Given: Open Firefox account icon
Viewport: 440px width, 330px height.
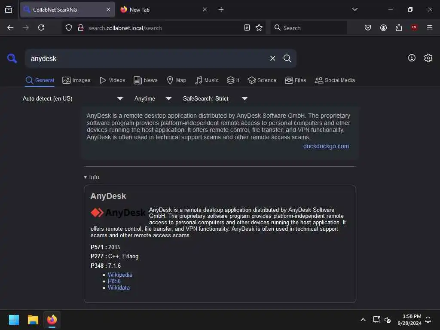Looking at the screenshot, I should (x=383, y=27).
